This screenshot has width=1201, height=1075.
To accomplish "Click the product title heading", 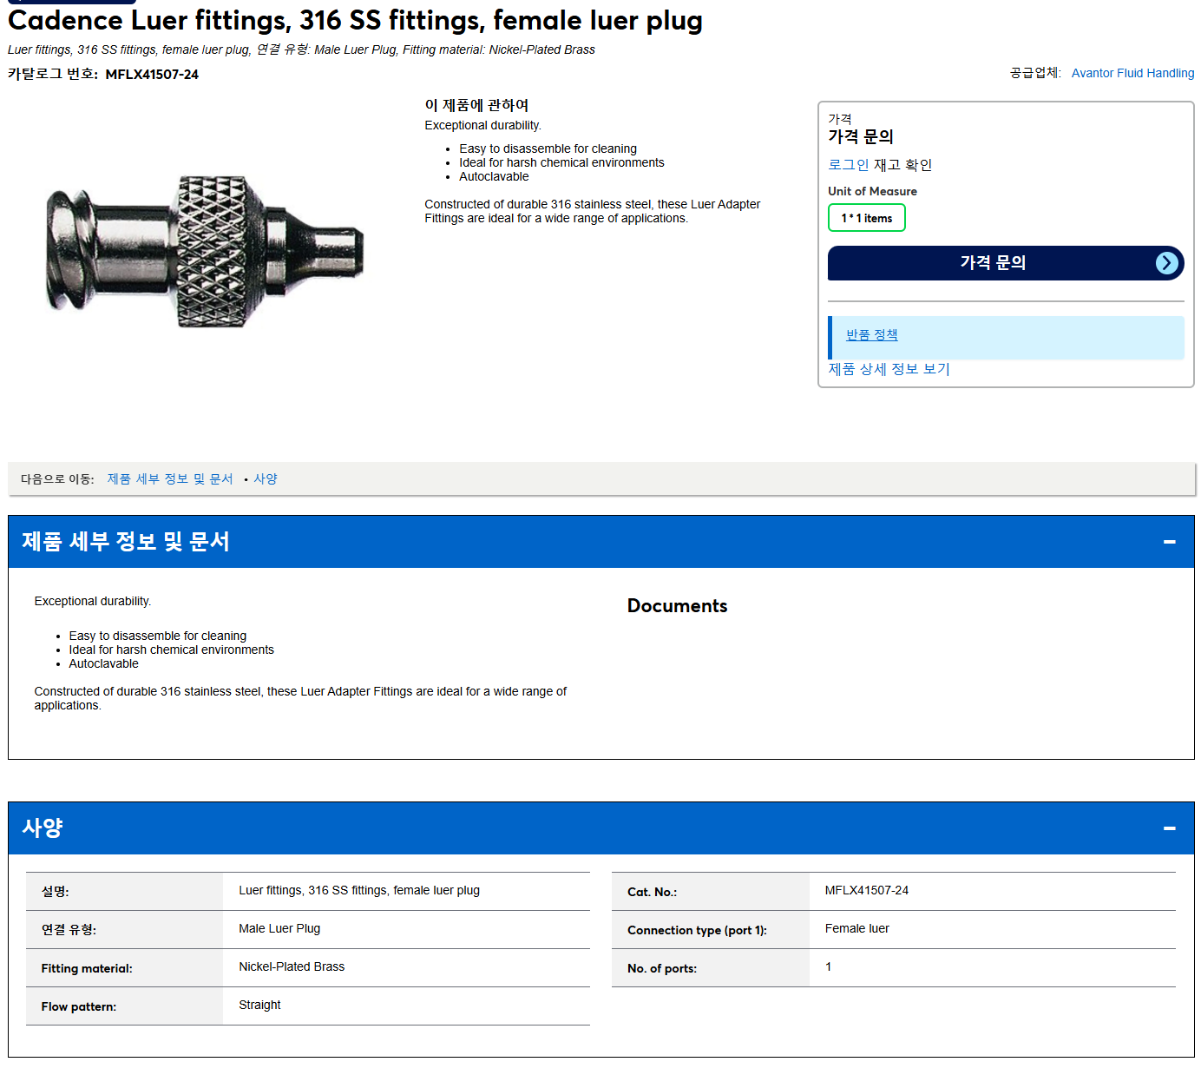I will coord(355,20).
